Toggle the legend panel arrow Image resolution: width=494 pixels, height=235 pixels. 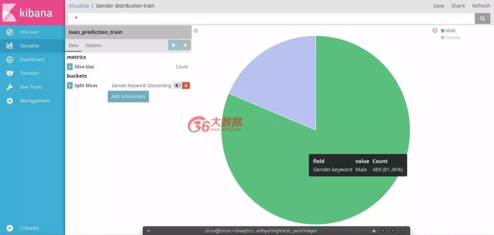pyautogui.click(x=435, y=30)
